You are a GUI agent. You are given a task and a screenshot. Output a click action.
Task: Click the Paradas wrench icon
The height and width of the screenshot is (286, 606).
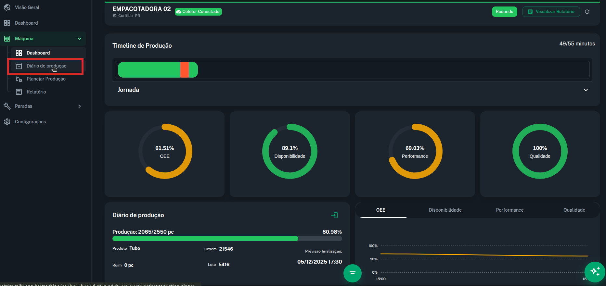tap(7, 106)
